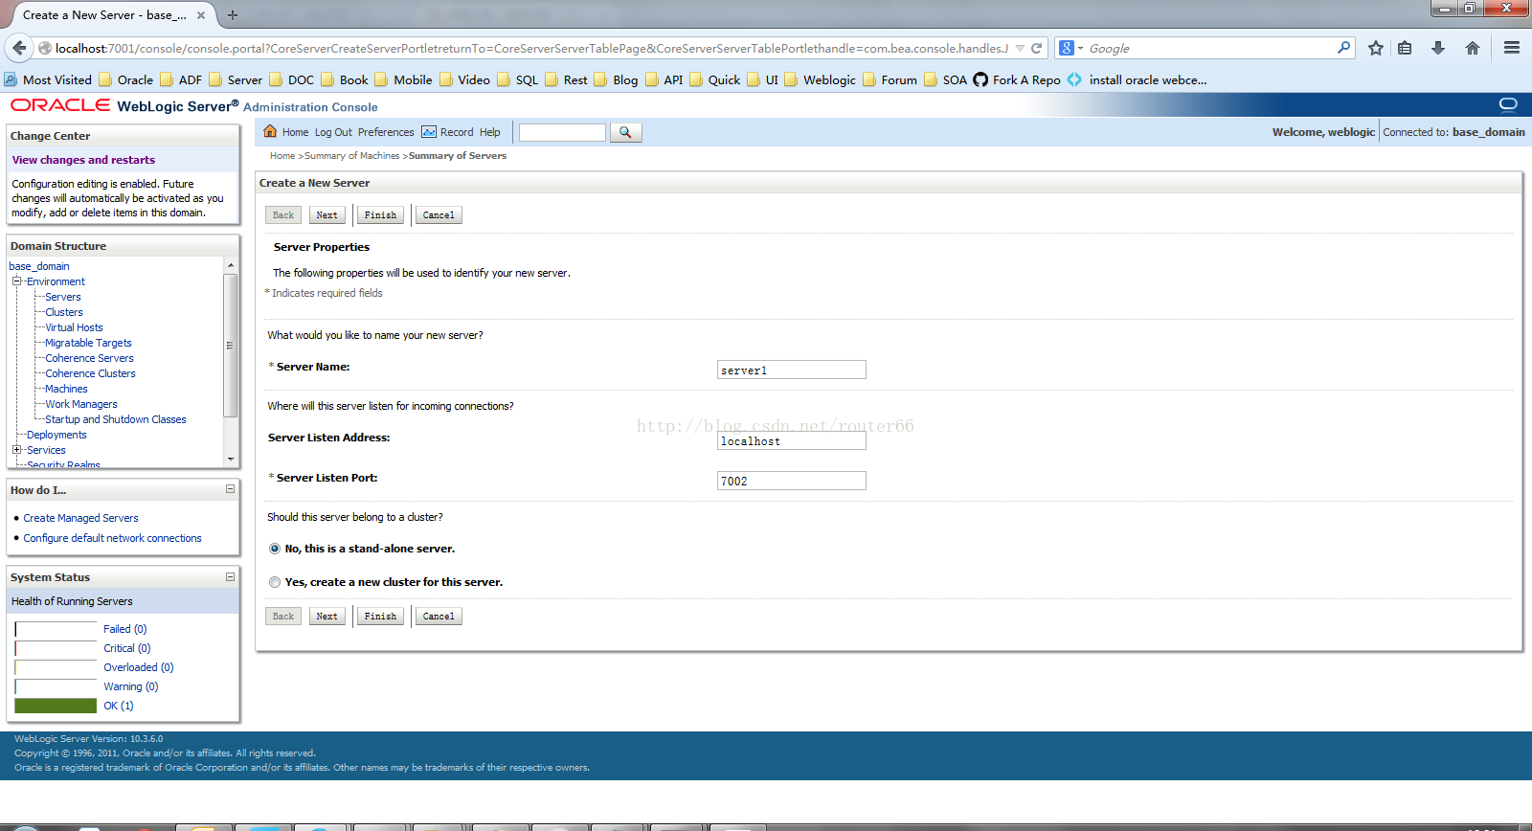
Task: Click Configure default network connections link
Action: click(x=112, y=538)
